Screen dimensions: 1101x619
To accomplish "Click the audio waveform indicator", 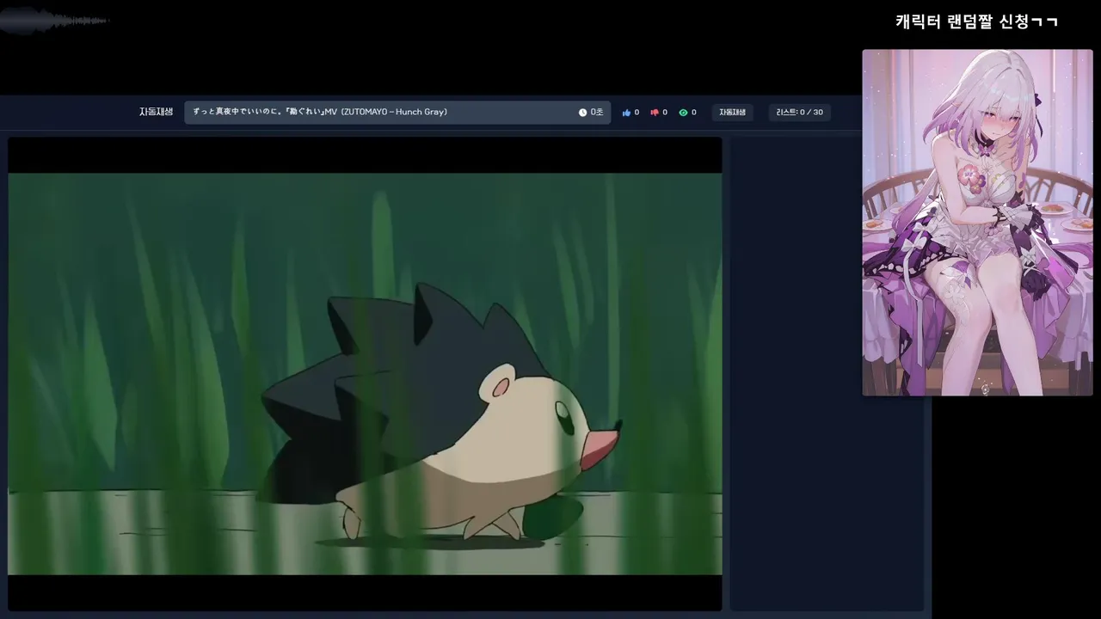I will coord(55,20).
